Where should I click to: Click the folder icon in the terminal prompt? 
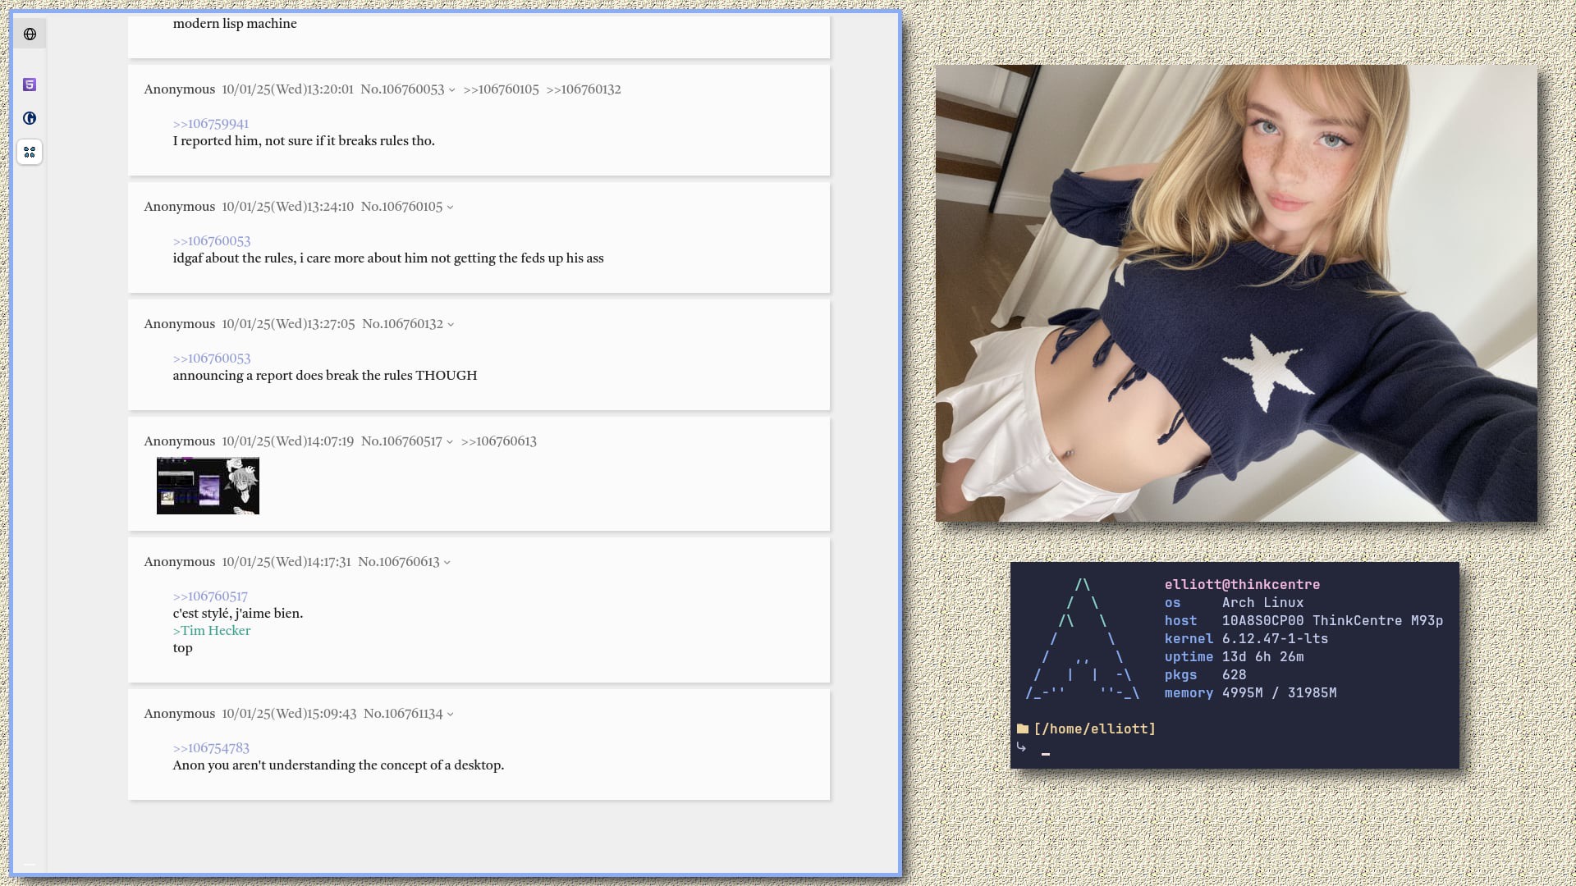point(1022,728)
